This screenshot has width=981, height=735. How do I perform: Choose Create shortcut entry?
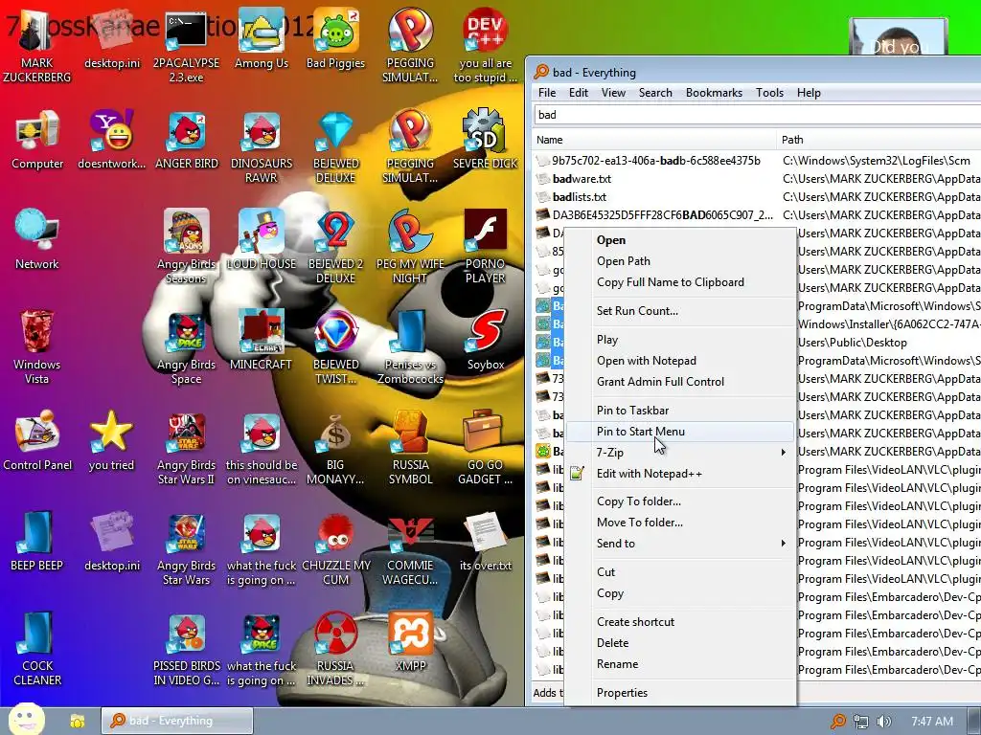(x=680, y=622)
